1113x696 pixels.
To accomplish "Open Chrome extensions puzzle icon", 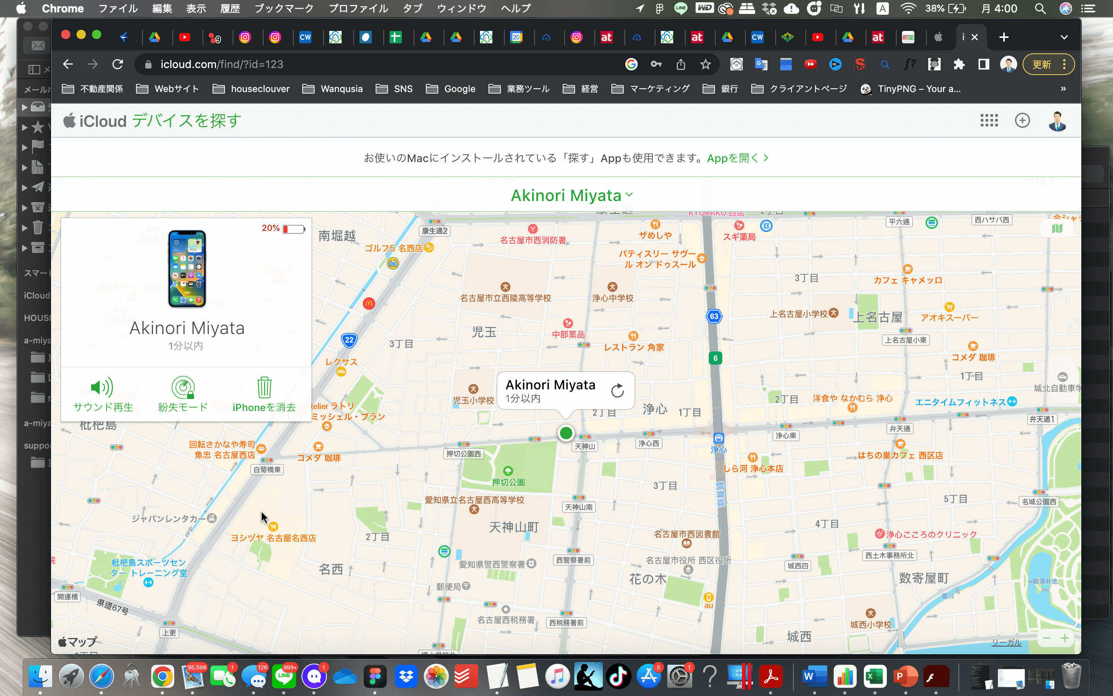I will pyautogui.click(x=959, y=65).
